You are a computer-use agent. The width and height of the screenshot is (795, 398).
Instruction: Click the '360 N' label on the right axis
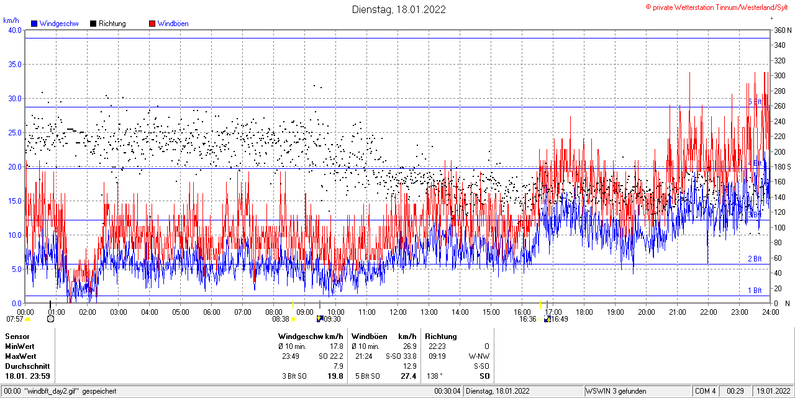click(x=782, y=30)
